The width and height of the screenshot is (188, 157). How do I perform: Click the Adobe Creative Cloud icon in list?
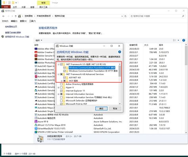tap(36, 52)
